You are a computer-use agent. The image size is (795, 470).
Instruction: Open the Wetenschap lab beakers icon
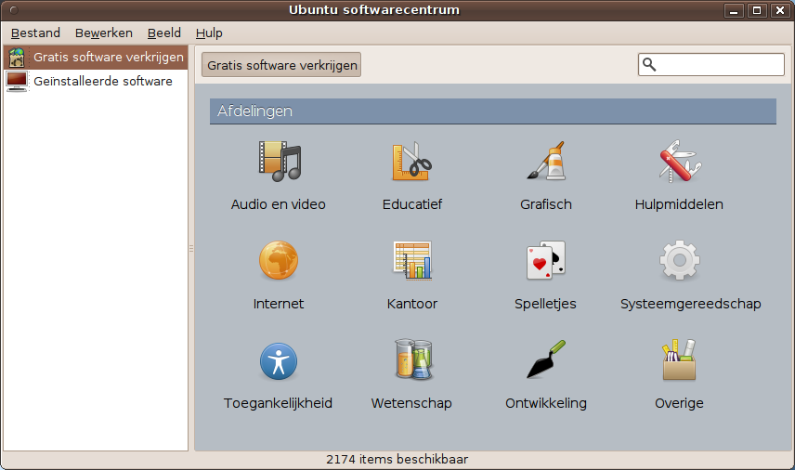(x=413, y=359)
